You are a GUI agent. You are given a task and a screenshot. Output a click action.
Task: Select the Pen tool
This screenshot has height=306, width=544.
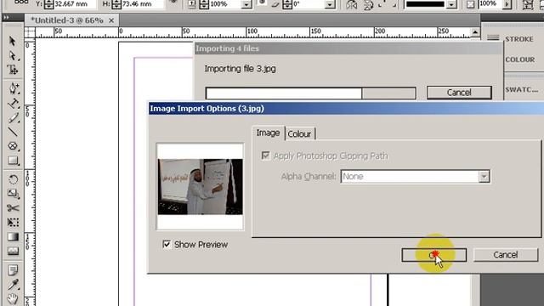tap(14, 88)
